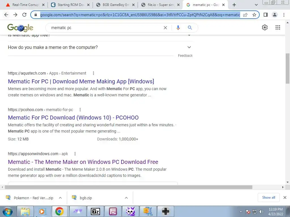Image resolution: width=290 pixels, height=217 pixels.
Task: Click the appsonwindows.com URL breadcrumb
Action: click(38, 154)
